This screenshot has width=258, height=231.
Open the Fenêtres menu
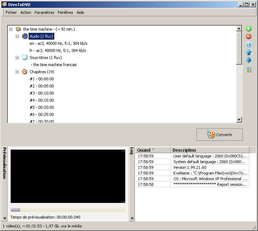click(x=65, y=12)
